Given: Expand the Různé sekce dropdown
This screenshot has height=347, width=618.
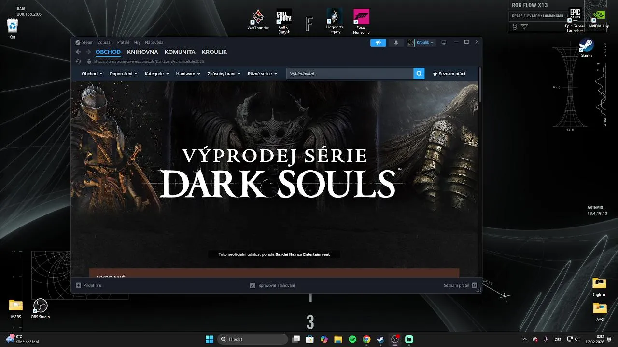Looking at the screenshot, I should (x=263, y=74).
